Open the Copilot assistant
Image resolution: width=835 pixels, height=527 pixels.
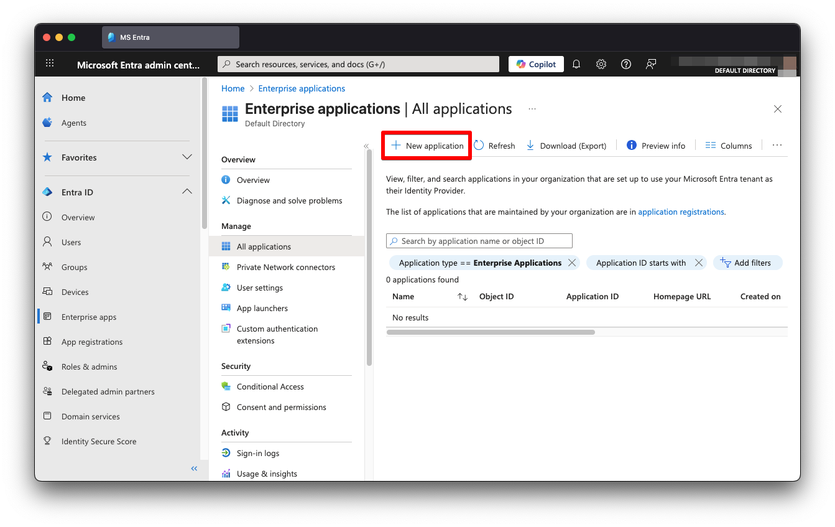tap(536, 63)
